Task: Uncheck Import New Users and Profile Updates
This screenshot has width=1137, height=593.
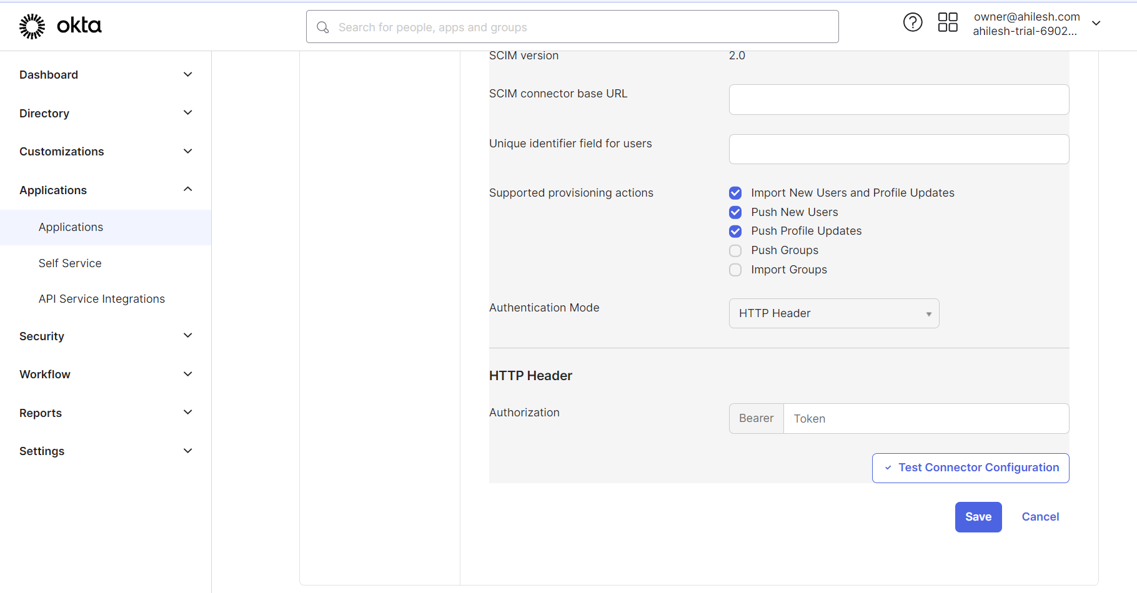Action: 735,193
